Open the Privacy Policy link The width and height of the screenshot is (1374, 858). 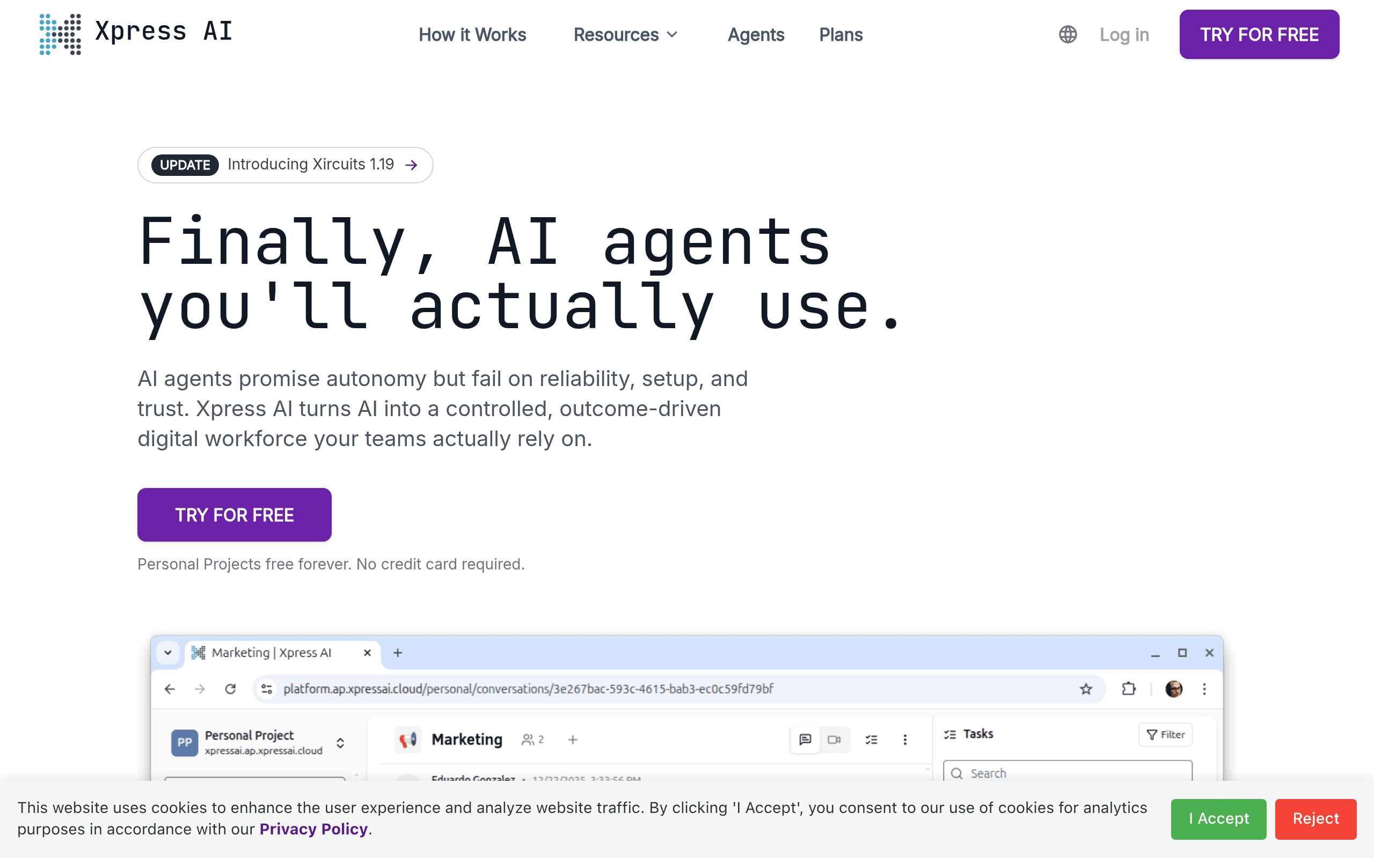tap(313, 829)
